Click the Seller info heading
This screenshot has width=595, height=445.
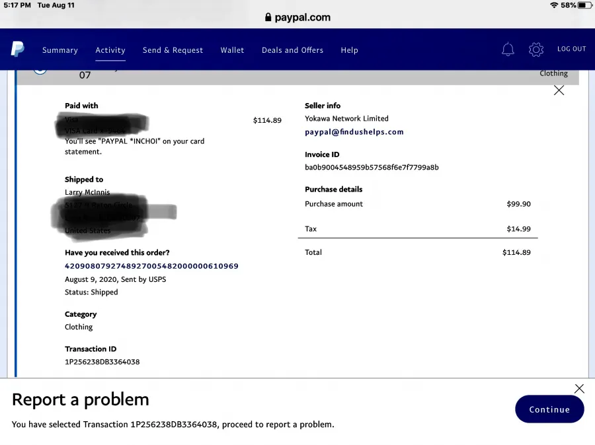tap(323, 106)
